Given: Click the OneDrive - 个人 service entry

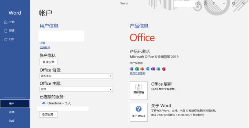Looking at the screenshot, I should (x=56, y=103).
